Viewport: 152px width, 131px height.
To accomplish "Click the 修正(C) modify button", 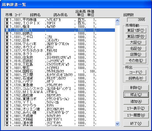I will pyautogui.click(x=136, y=95).
